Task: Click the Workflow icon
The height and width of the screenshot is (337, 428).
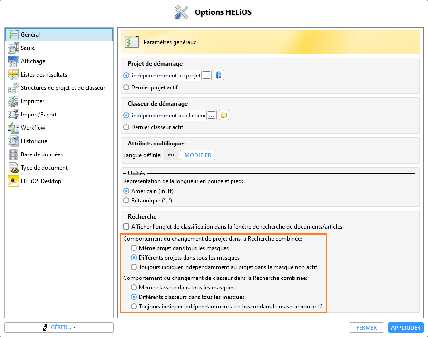Action: (13, 128)
